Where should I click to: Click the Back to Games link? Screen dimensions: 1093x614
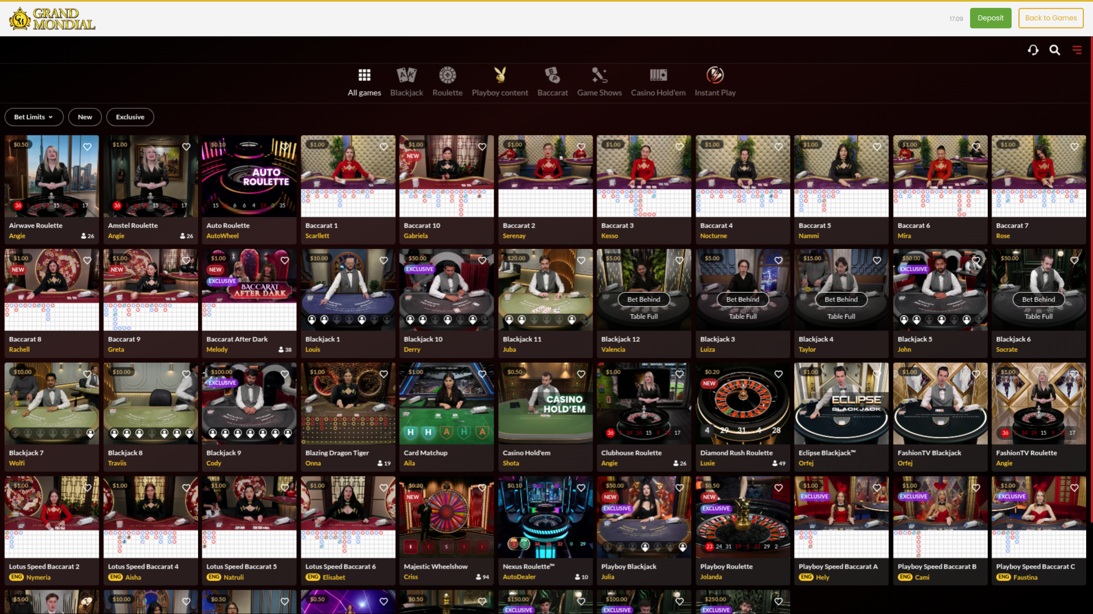pyautogui.click(x=1050, y=18)
